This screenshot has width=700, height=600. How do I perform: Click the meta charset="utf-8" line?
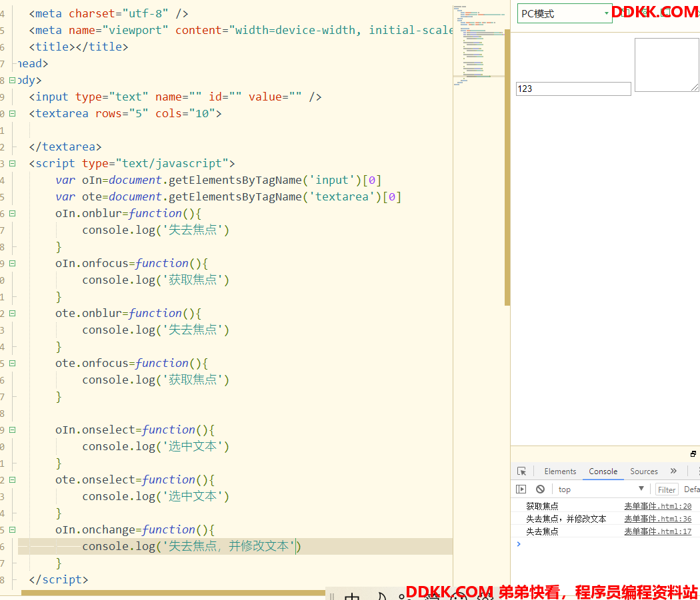109,14
